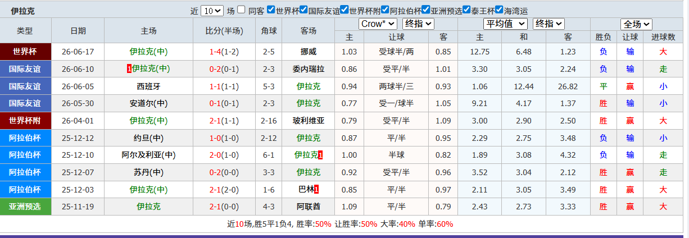Click the 亚洲预选 league tag on 25-11-19 row
Viewport: 689px width, 238px height.
pyautogui.click(x=25, y=207)
